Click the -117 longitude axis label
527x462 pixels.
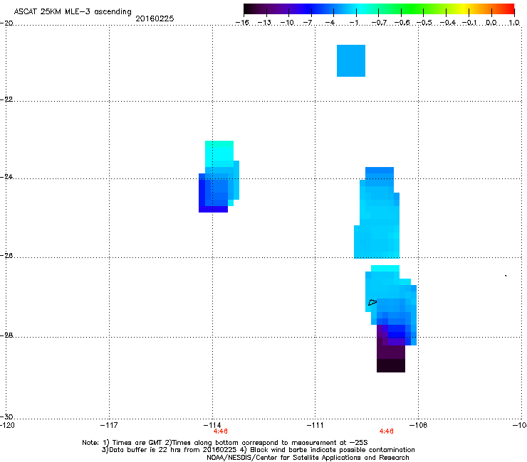click(x=109, y=425)
